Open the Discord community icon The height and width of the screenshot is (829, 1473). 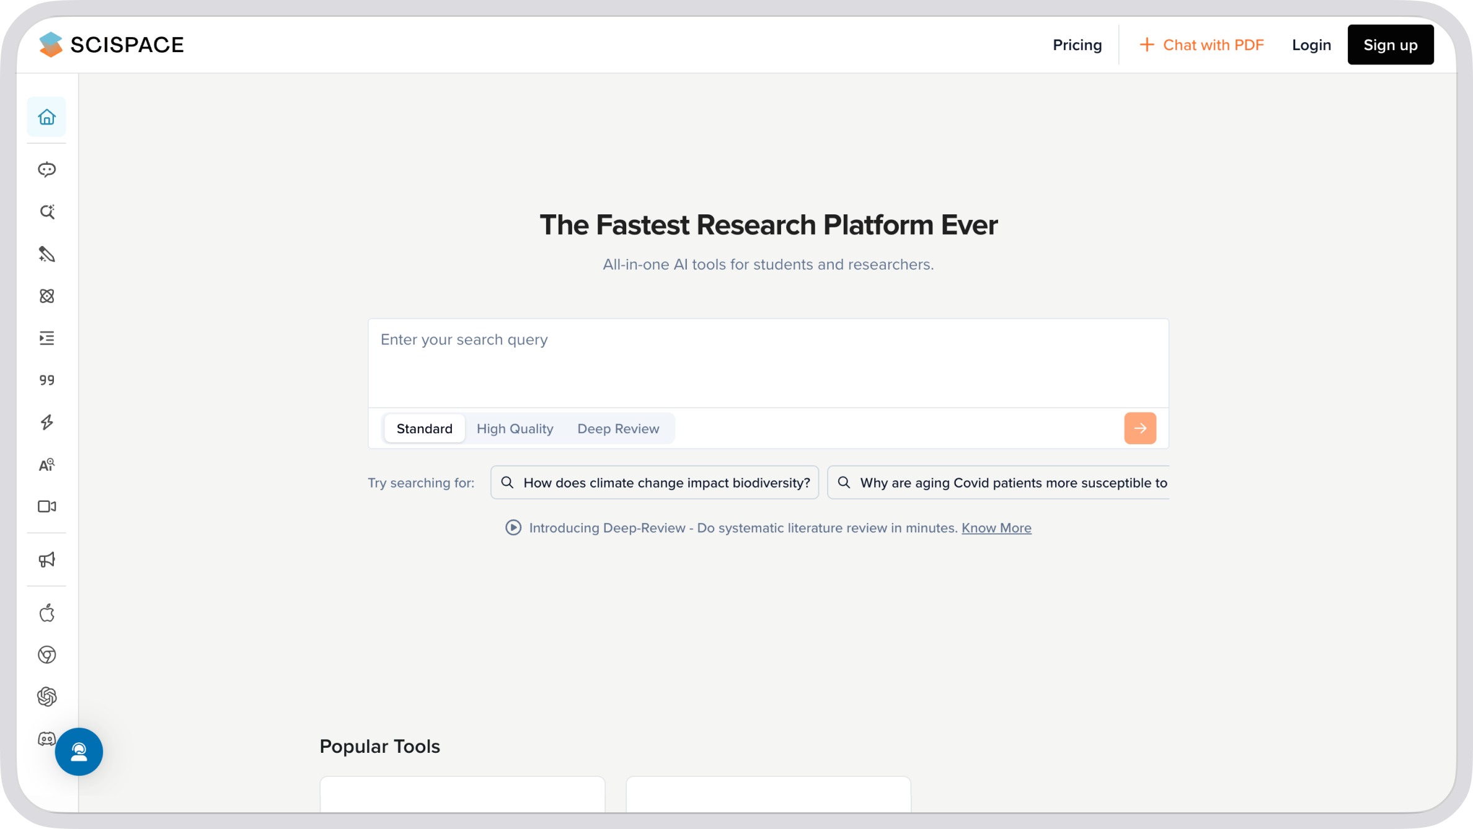tap(46, 739)
